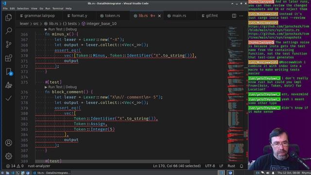This screenshot has width=311, height=175.
Task: Click the taskbar volume speaker icon
Action: 268,173
